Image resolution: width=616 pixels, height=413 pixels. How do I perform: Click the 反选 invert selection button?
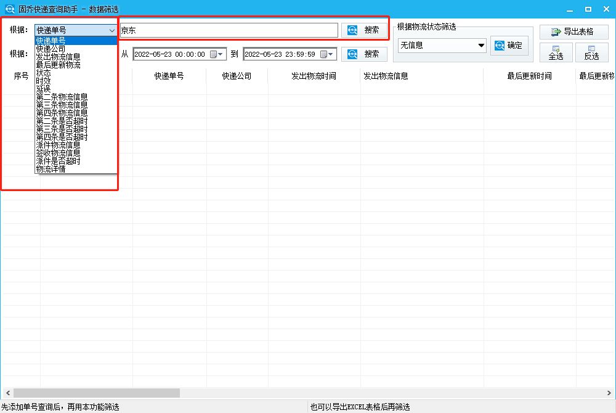(x=591, y=52)
